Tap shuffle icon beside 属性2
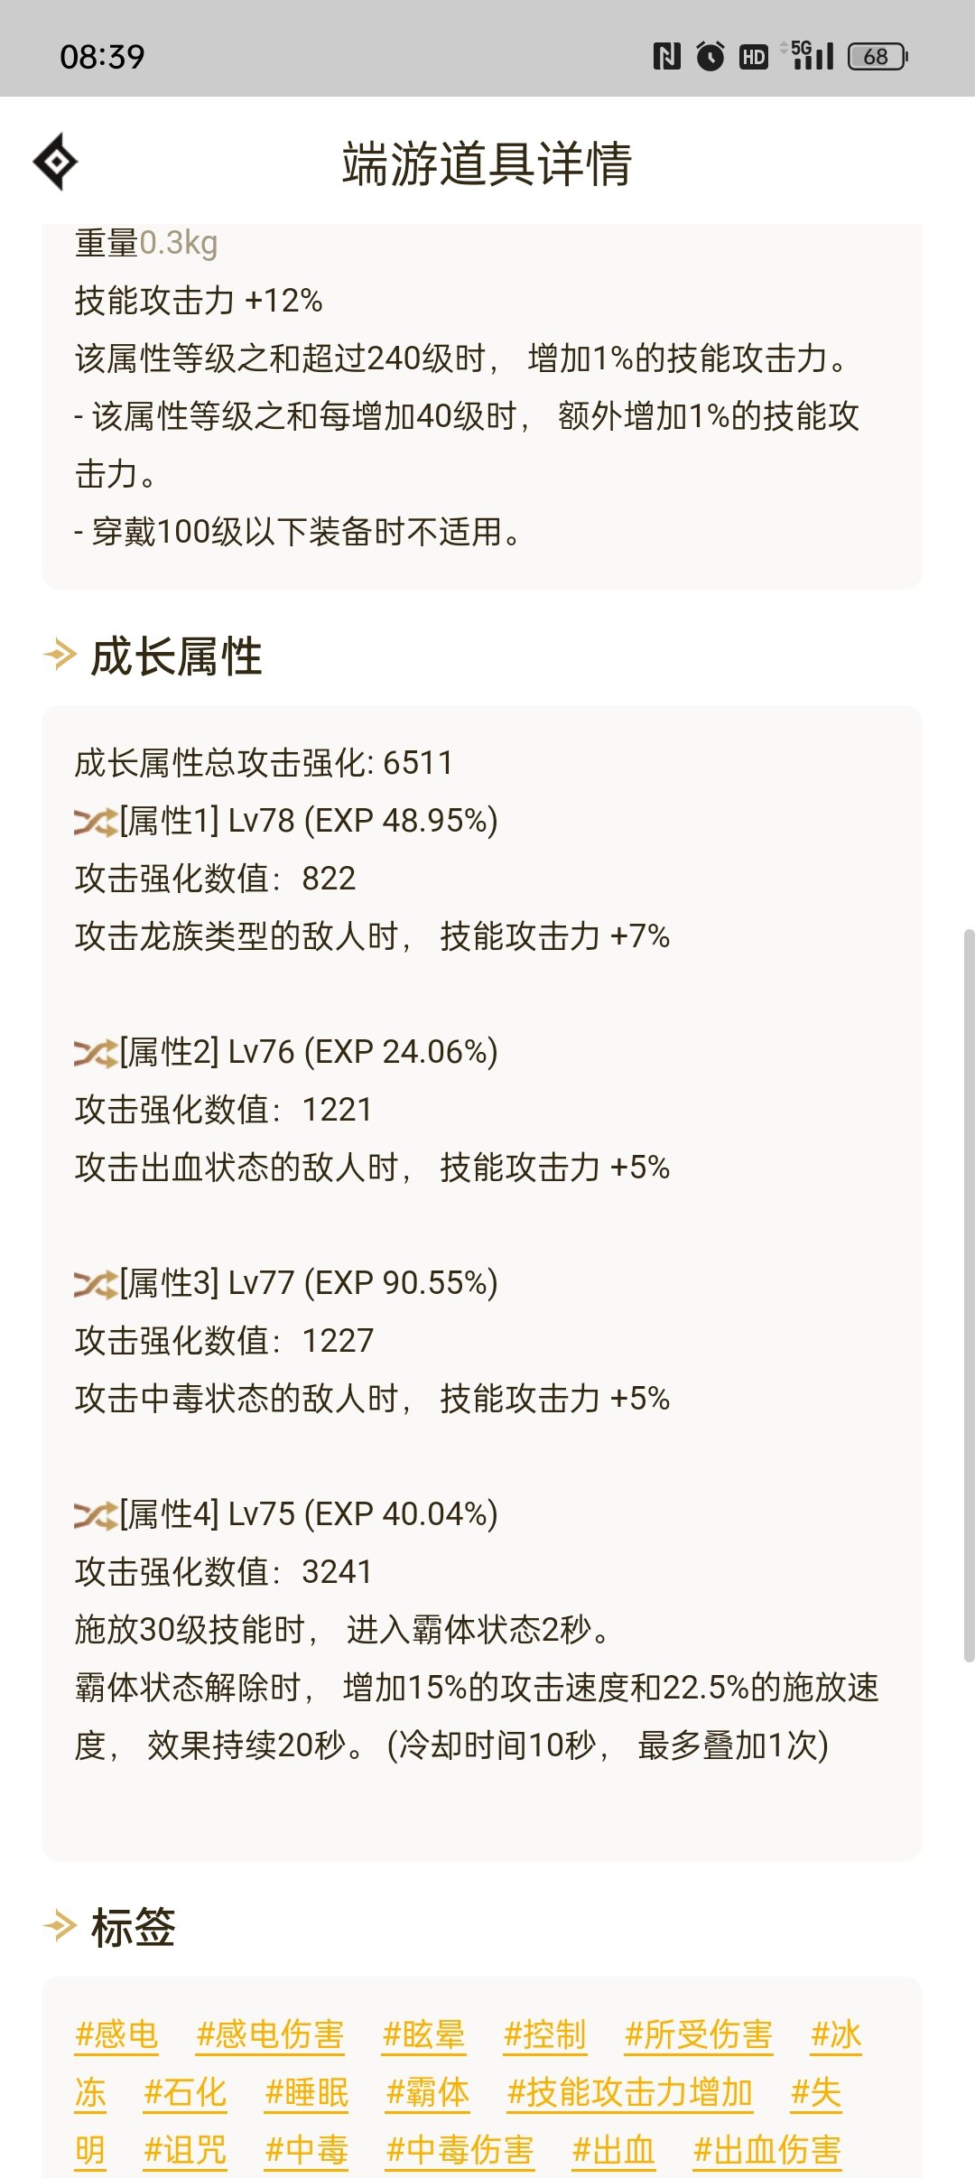975x2178 pixels. 96,1053
